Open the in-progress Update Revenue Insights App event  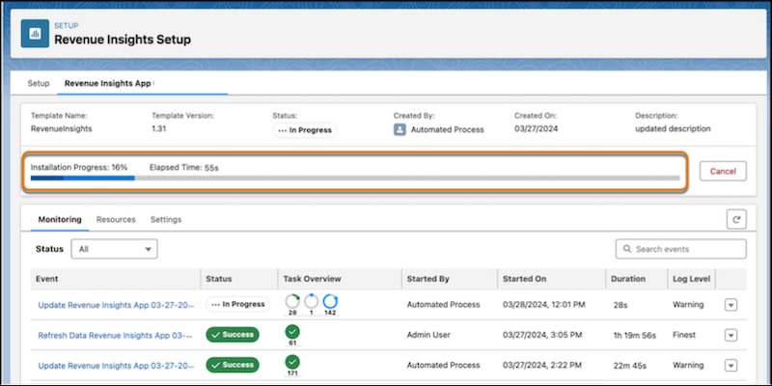click(116, 305)
